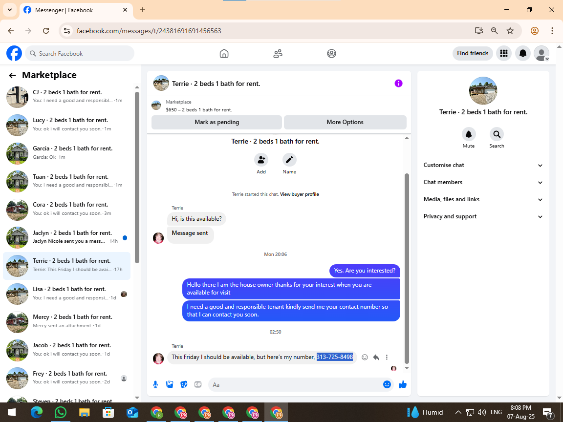Open Tuan's conversation

pos(67,181)
